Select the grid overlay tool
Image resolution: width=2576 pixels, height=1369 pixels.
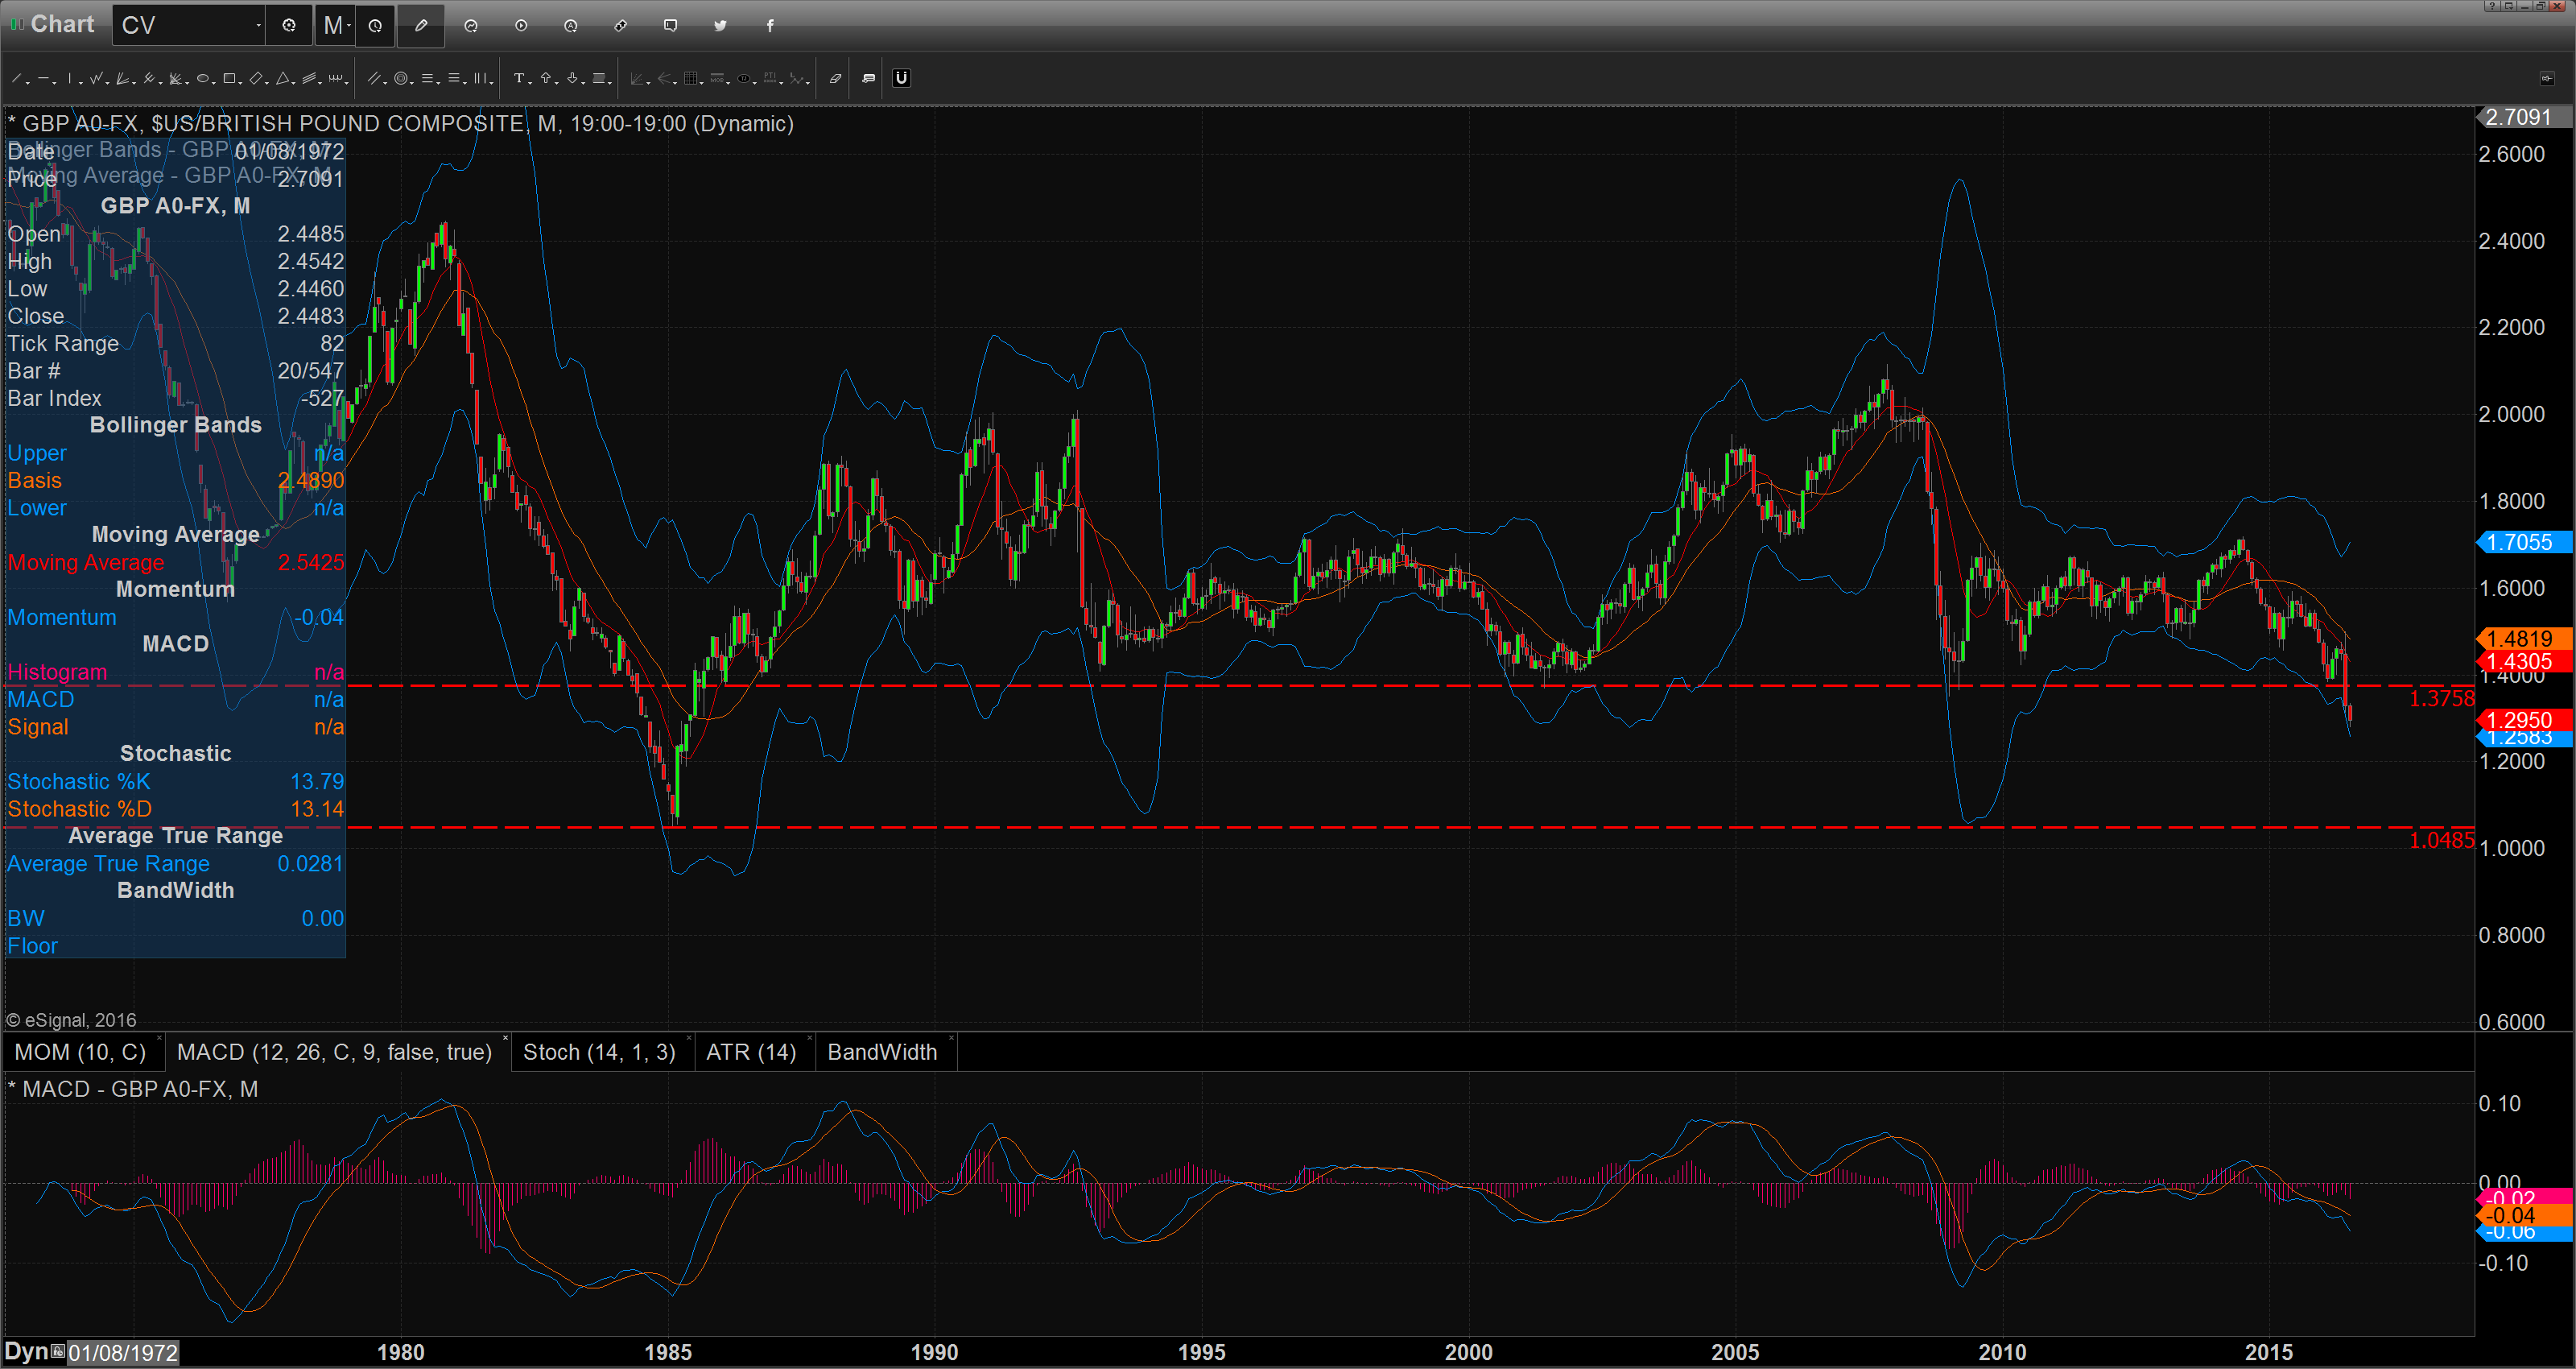[691, 78]
